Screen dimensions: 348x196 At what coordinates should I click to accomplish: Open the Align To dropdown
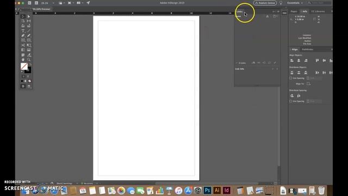pyautogui.click(x=309, y=84)
